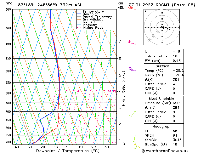Click the weatheronline.co.uk copyright text
Screen dimensions: 198x153
pyautogui.click(x=165, y=151)
